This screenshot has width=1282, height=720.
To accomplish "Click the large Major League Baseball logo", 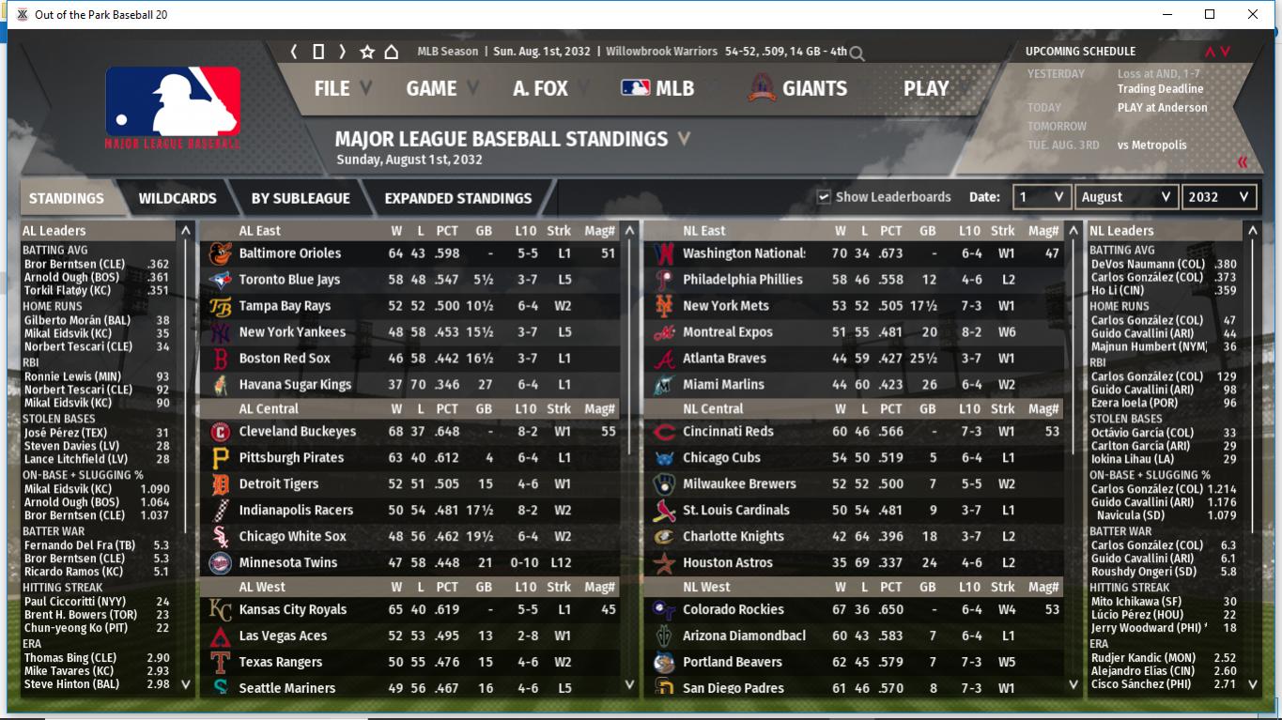I will pos(173,107).
